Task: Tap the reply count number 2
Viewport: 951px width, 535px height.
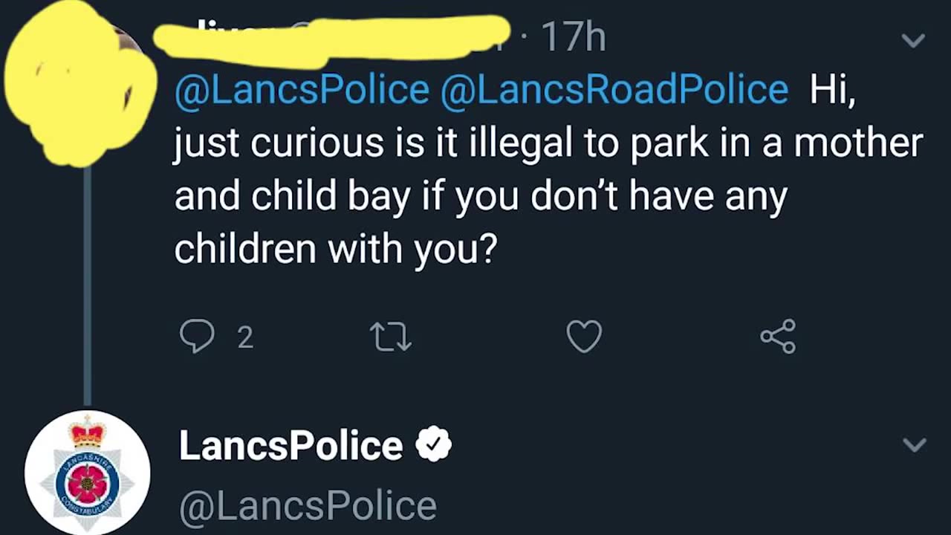Action: pyautogui.click(x=245, y=338)
